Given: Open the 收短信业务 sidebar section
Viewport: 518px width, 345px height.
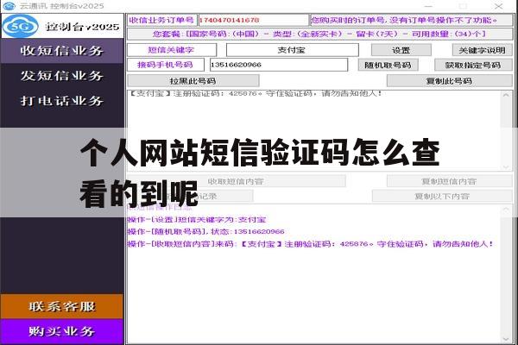Looking at the screenshot, I should pos(62,51).
